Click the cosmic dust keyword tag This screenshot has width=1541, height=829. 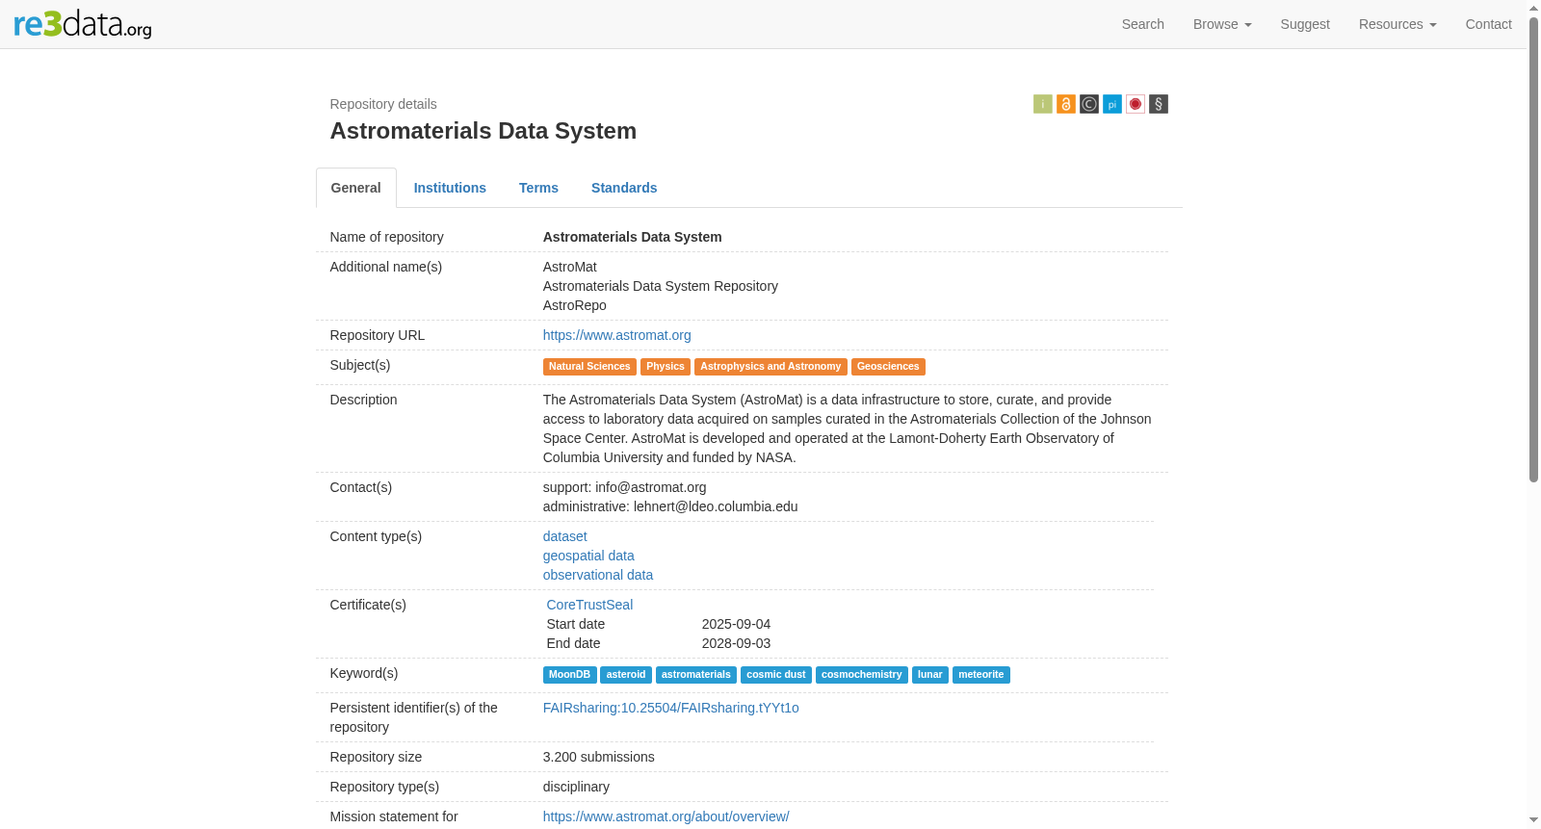pos(776,675)
